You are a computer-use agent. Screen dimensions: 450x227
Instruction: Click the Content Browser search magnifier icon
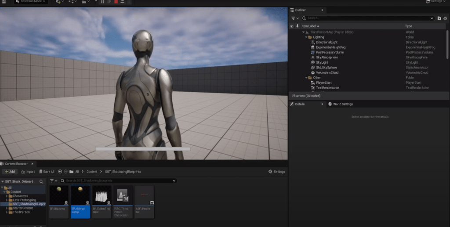(41, 181)
